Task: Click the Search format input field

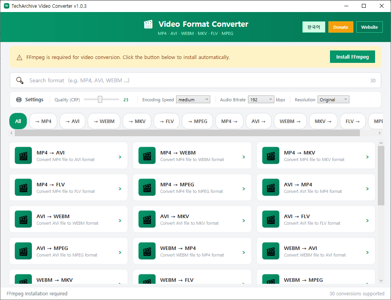Action: coord(194,80)
